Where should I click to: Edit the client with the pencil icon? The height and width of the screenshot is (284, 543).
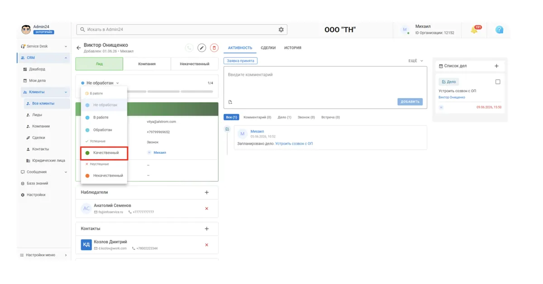click(202, 48)
